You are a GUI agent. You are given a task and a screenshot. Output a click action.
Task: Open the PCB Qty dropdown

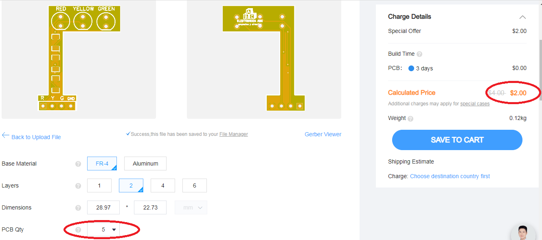pyautogui.click(x=103, y=229)
